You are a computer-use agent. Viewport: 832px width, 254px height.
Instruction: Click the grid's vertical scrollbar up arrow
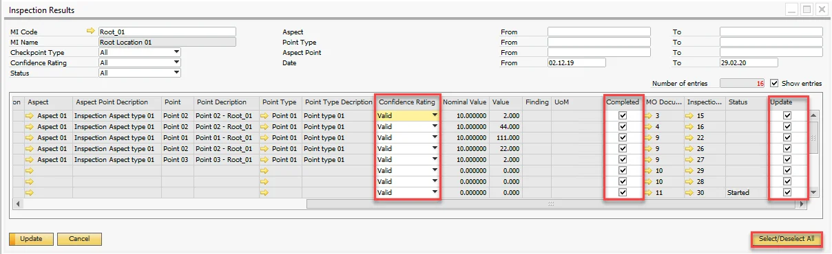pos(813,115)
